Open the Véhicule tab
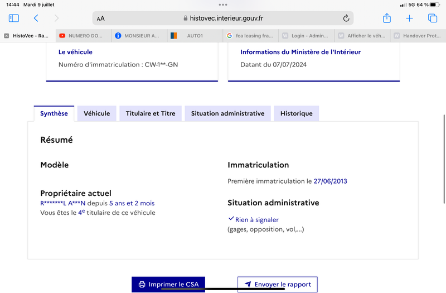 pos(96,113)
